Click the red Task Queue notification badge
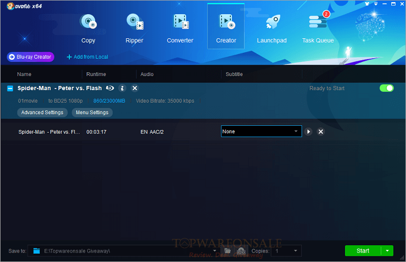This screenshot has width=406, height=262. 326,14
